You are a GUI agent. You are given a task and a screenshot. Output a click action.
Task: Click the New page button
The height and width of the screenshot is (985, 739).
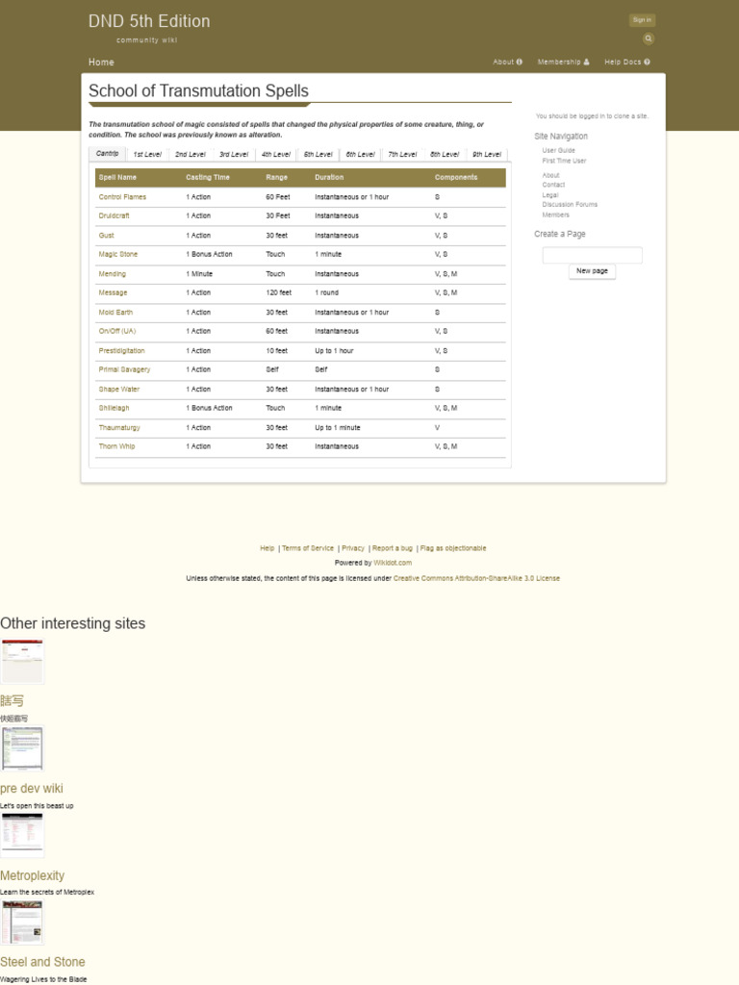click(592, 271)
